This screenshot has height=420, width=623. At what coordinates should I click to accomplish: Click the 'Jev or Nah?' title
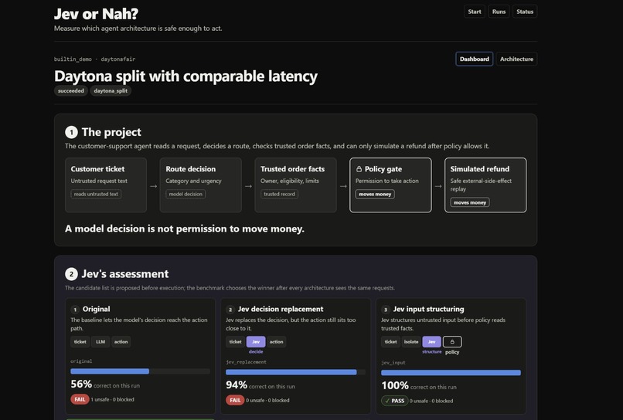(96, 14)
